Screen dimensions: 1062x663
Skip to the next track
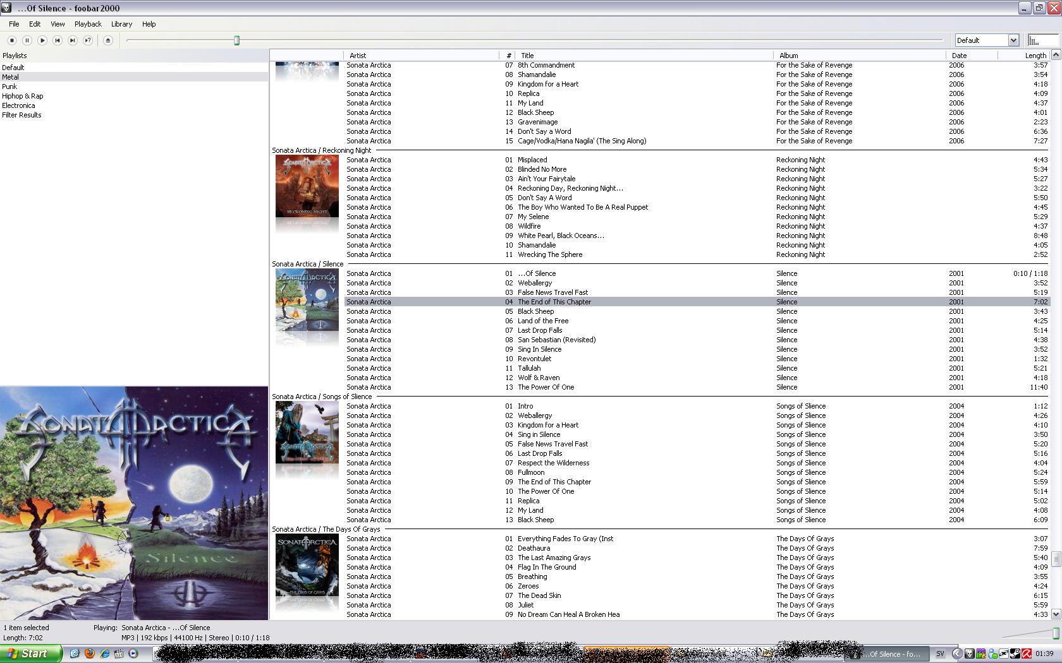73,40
